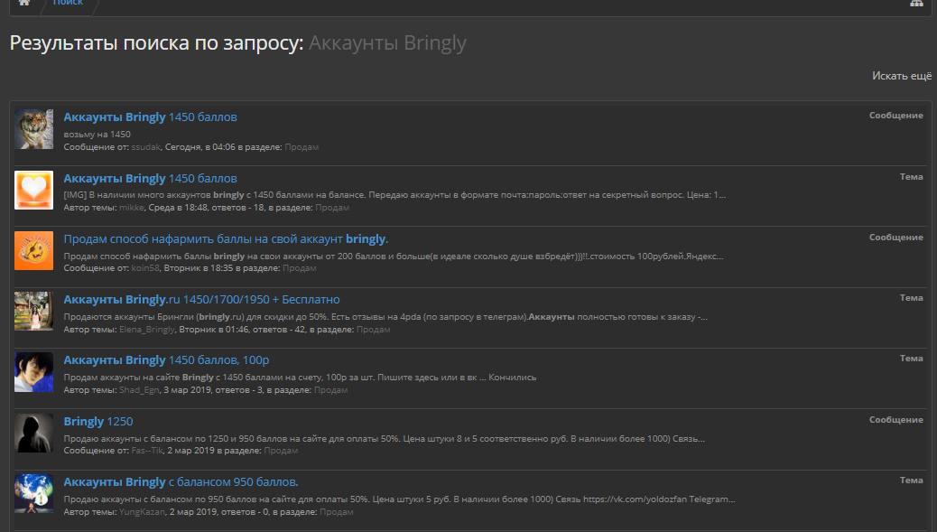Open mikke's thread Аккаунты Bringly 1450 баллов
The height and width of the screenshot is (532, 937).
click(x=151, y=178)
